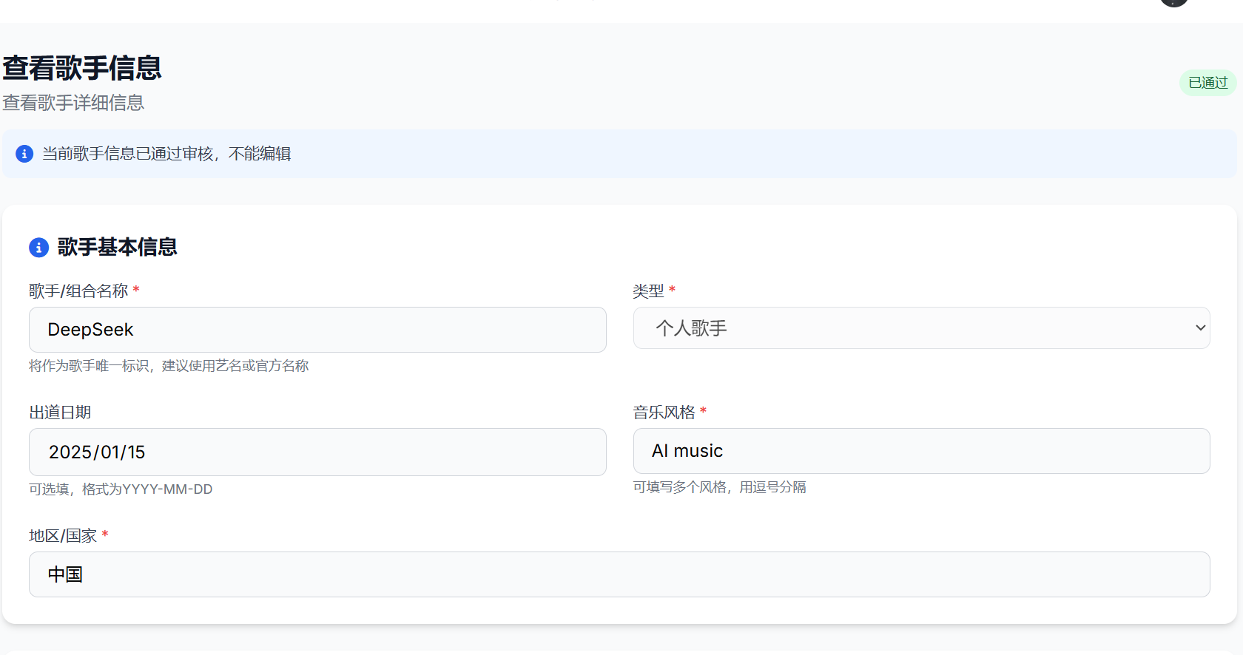The height and width of the screenshot is (655, 1243).
Task: Click the 查看歌手详细信息 subtitle text
Action: coord(73,103)
